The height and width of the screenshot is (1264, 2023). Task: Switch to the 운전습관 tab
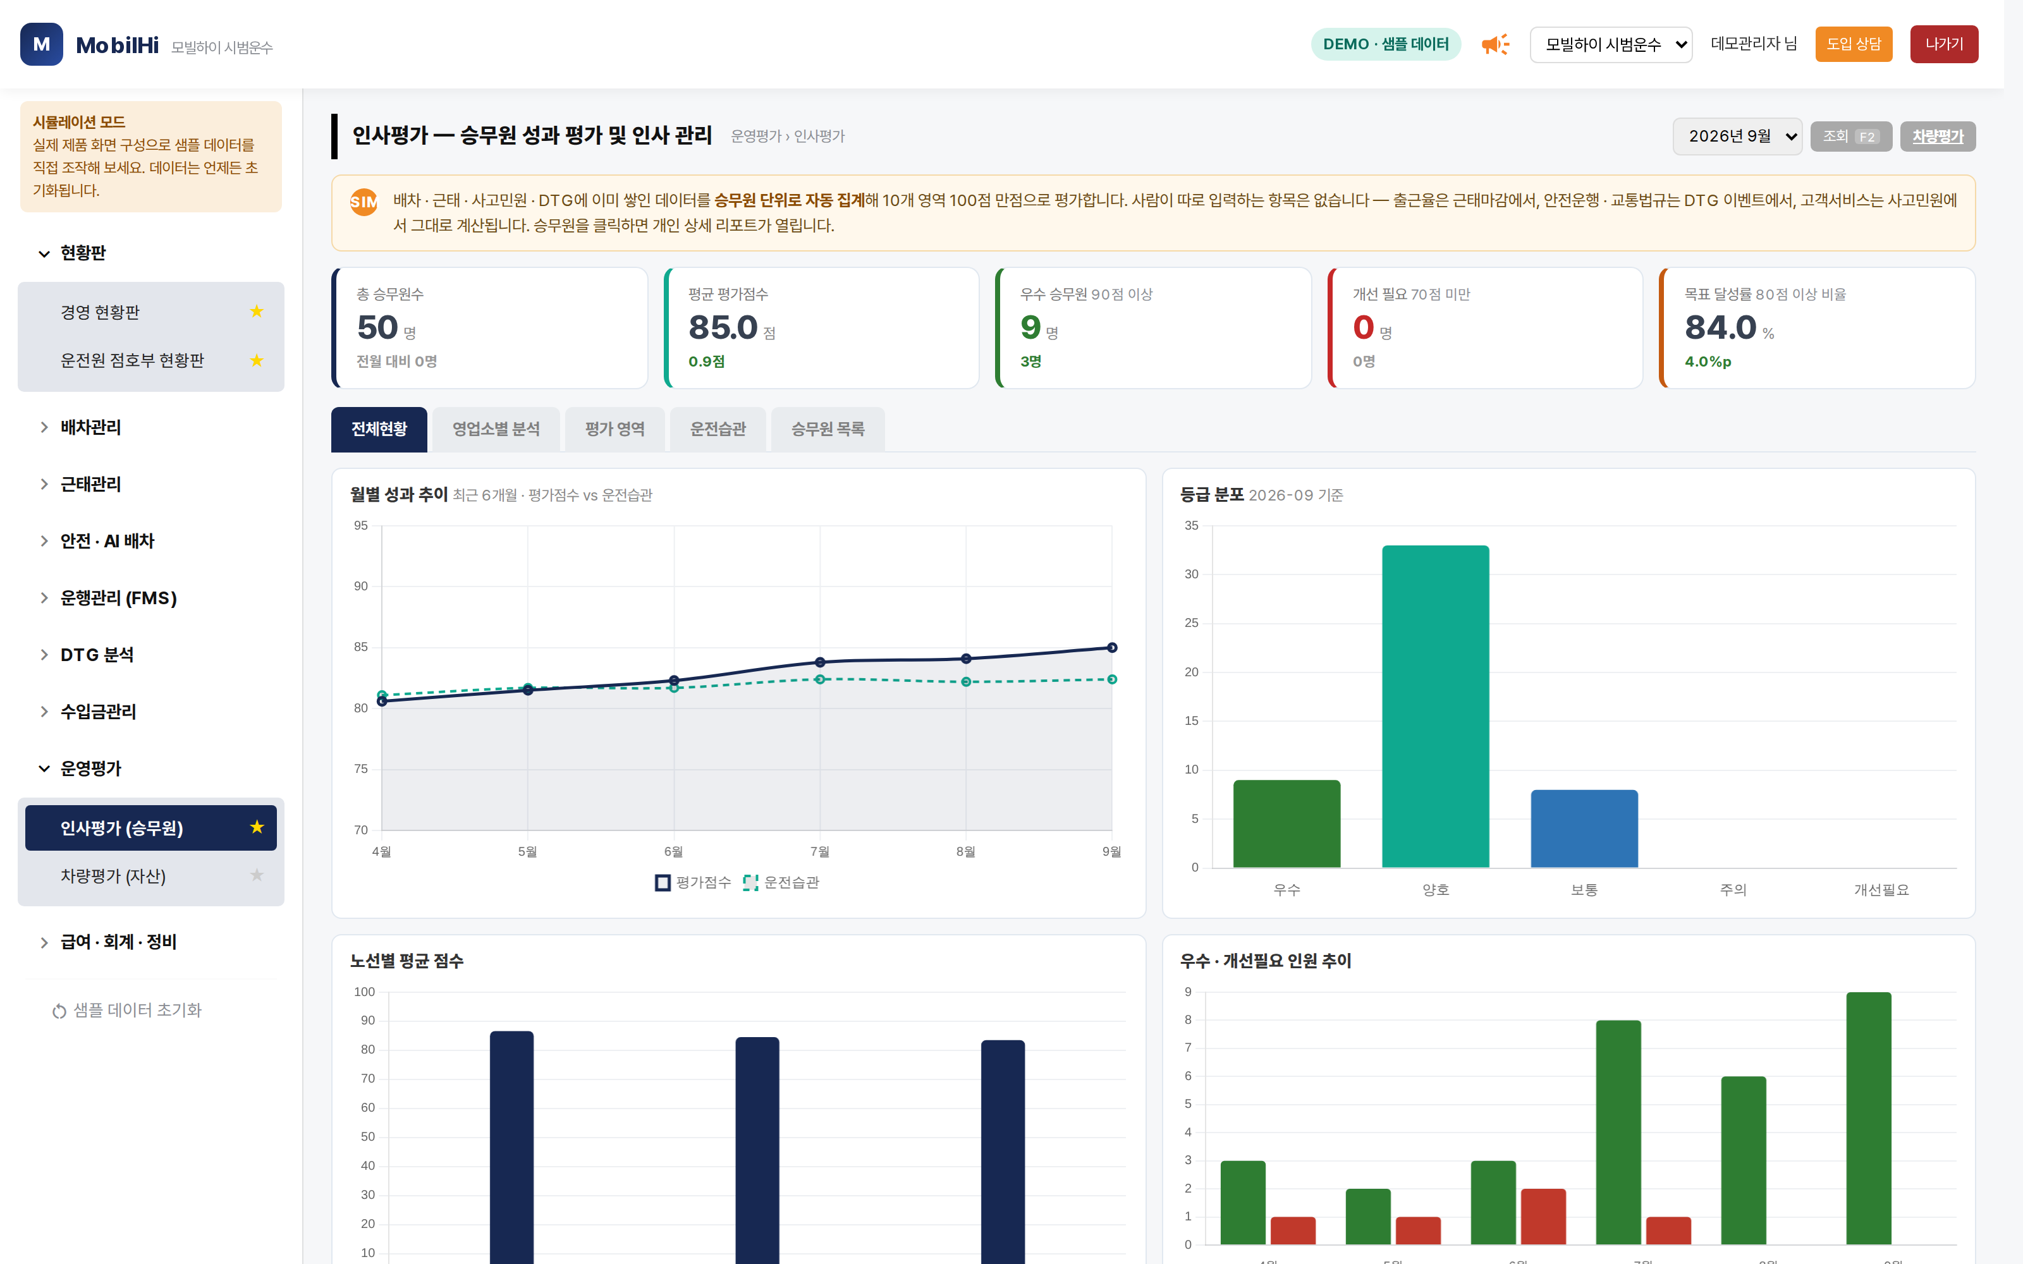pyautogui.click(x=718, y=430)
